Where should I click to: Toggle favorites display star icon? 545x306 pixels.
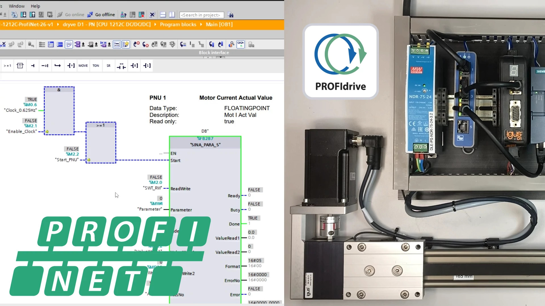coord(126,44)
